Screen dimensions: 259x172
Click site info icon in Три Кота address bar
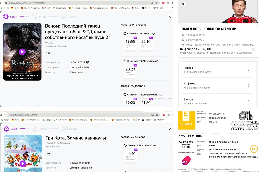pos(6,115)
